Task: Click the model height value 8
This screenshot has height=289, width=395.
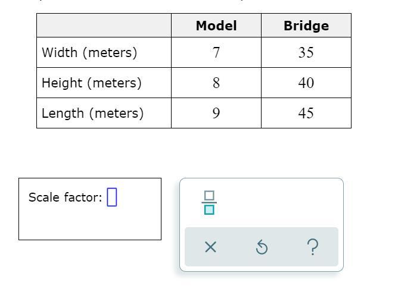Action: 216,83
